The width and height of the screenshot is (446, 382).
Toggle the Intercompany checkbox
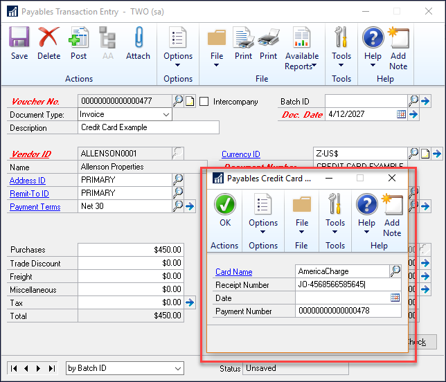pos(204,101)
